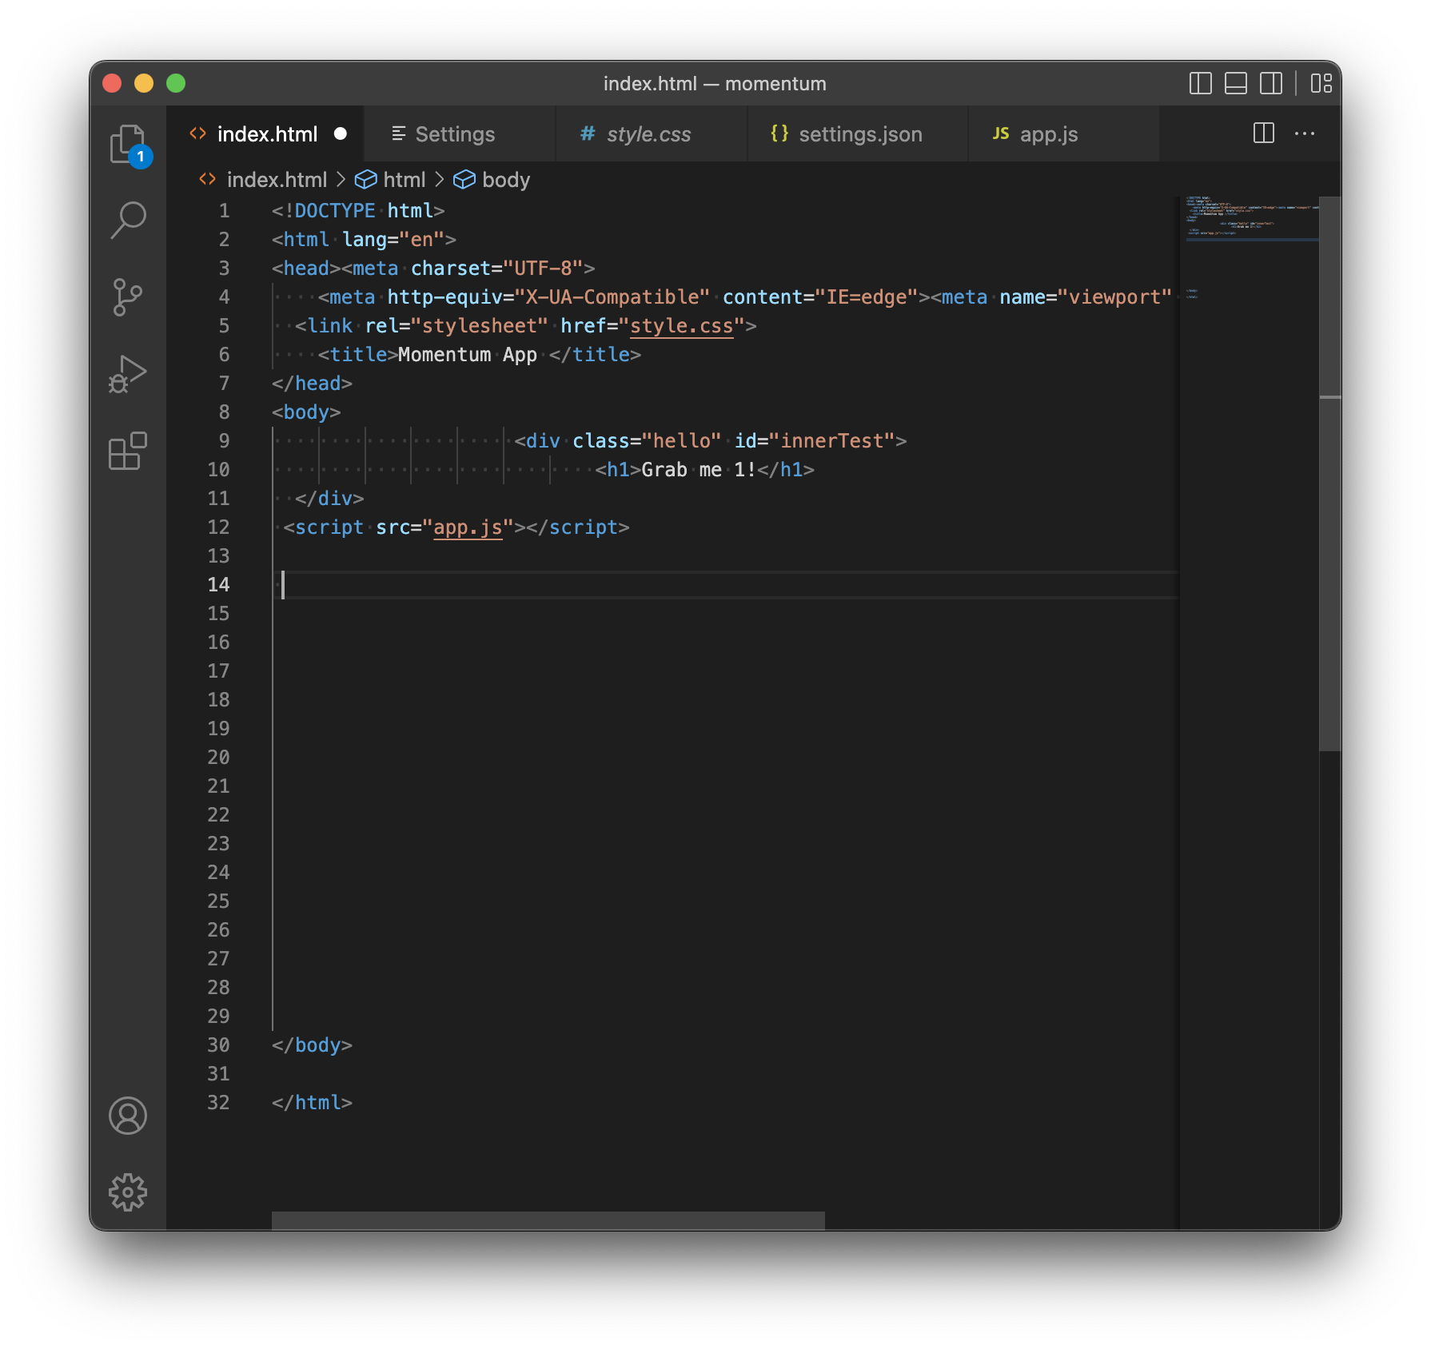Click line number 1 in gutter
The height and width of the screenshot is (1349, 1431).
224,211
